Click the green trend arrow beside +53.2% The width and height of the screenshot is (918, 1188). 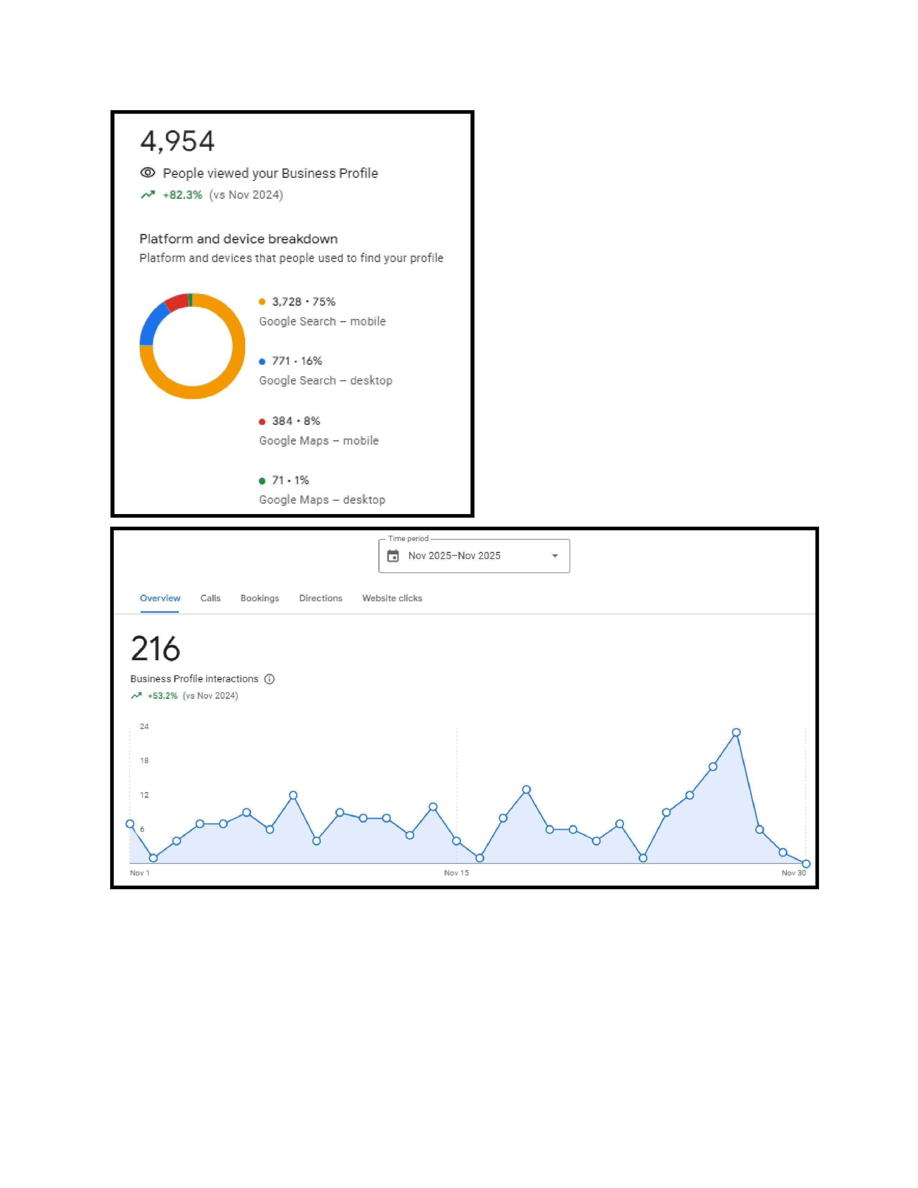136,696
